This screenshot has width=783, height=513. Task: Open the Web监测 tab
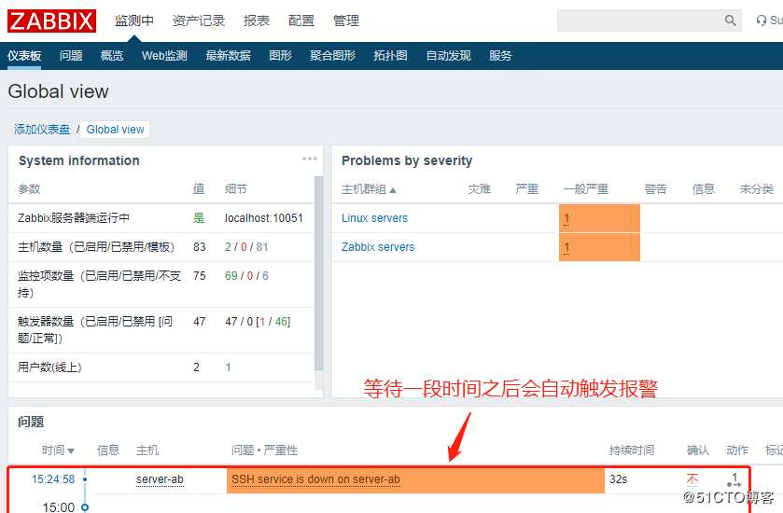(x=164, y=56)
